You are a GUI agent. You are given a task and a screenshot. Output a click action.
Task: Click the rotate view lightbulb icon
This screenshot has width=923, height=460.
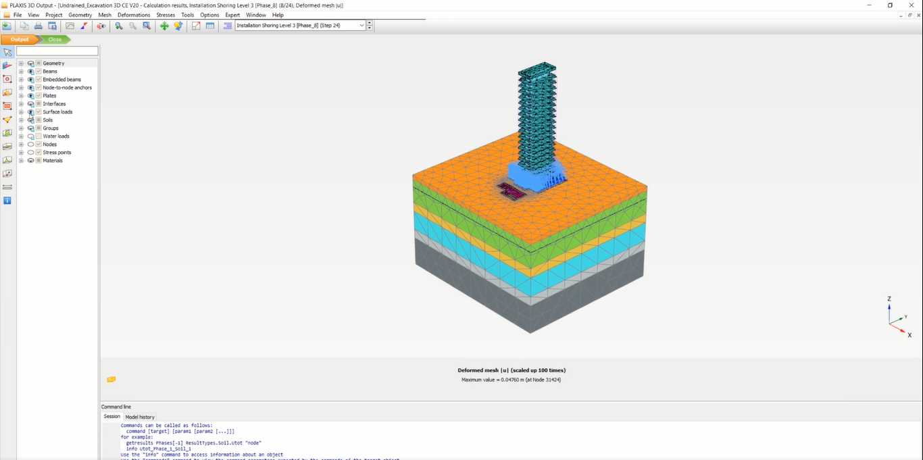pos(178,26)
